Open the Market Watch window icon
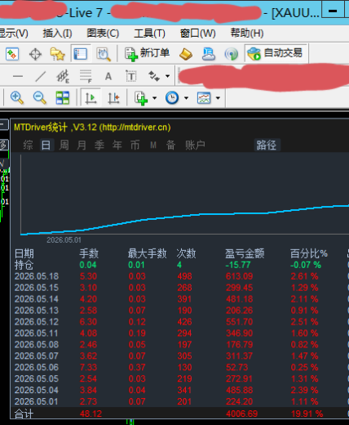This screenshot has height=425, width=349. click(12, 54)
